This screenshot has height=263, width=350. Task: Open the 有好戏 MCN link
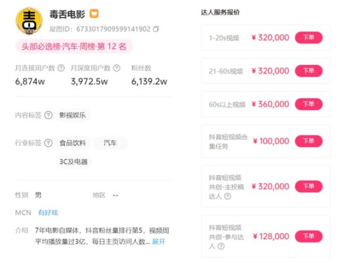48,213
